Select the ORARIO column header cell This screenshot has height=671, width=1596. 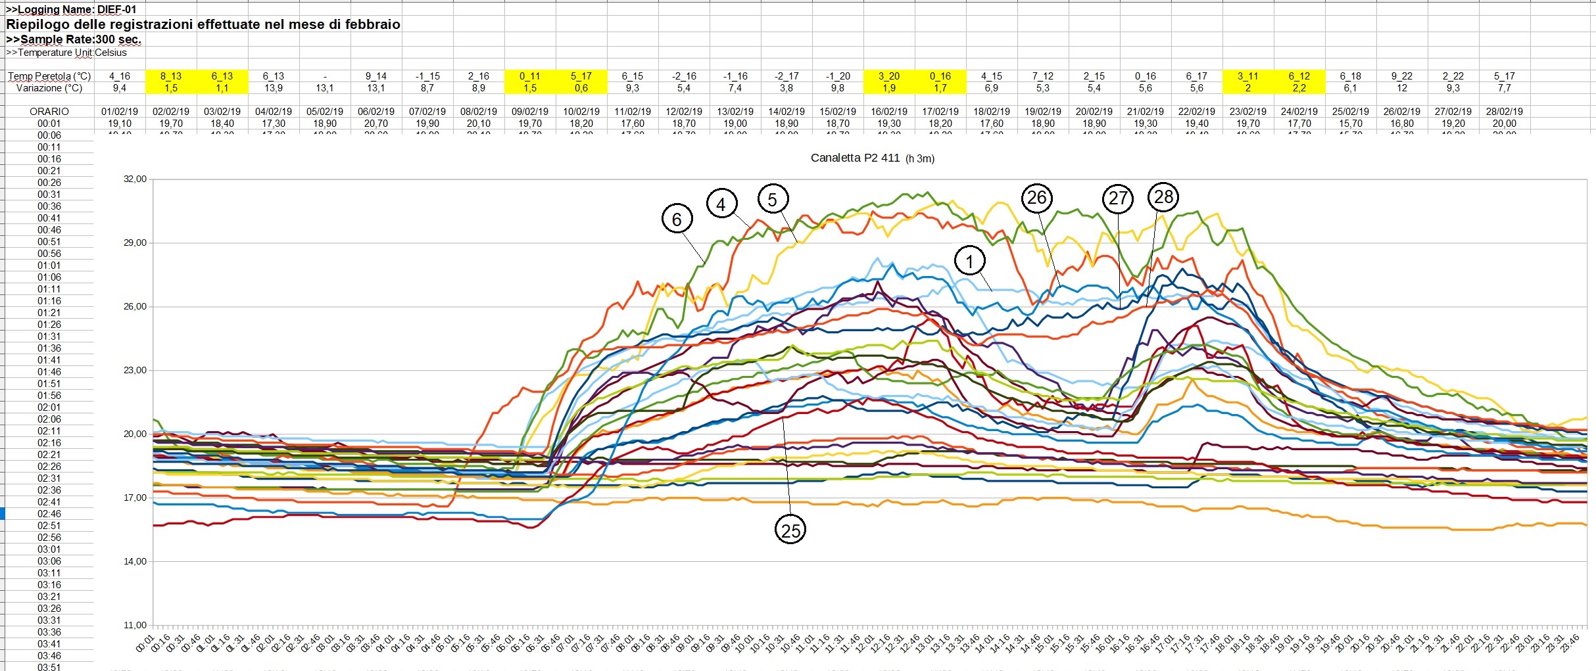pyautogui.click(x=49, y=112)
